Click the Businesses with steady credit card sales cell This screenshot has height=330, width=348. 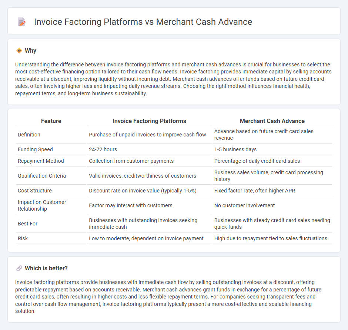(x=272, y=224)
